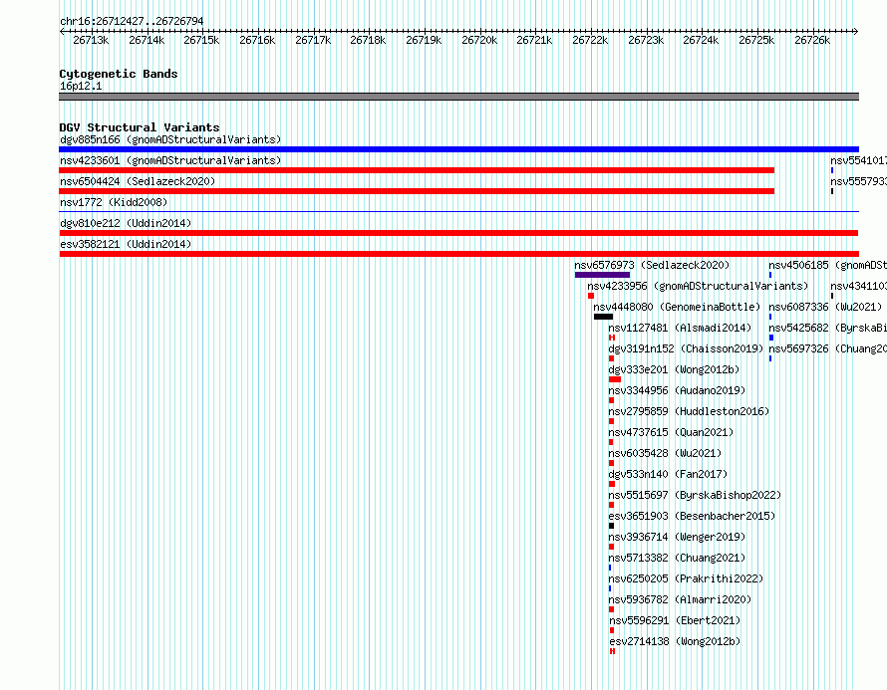Image resolution: width=887 pixels, height=690 pixels.
Task: Click the gray 16p12.1 cytogenetic band
Action: (458, 97)
